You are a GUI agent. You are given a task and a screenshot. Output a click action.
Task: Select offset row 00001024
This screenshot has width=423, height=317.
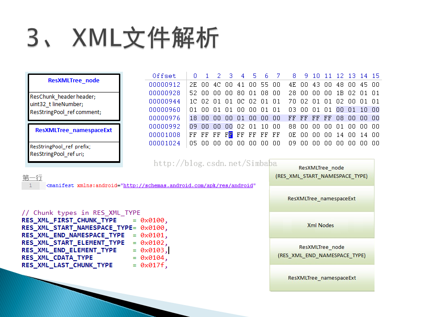264,143
